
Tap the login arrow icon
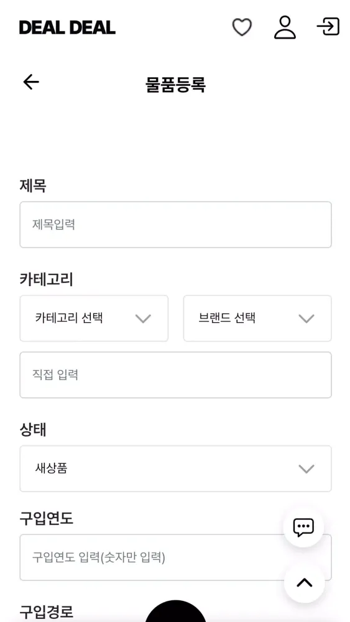(x=328, y=27)
